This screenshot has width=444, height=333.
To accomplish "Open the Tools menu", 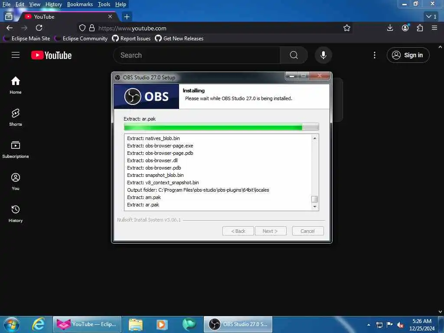I will pos(104,4).
